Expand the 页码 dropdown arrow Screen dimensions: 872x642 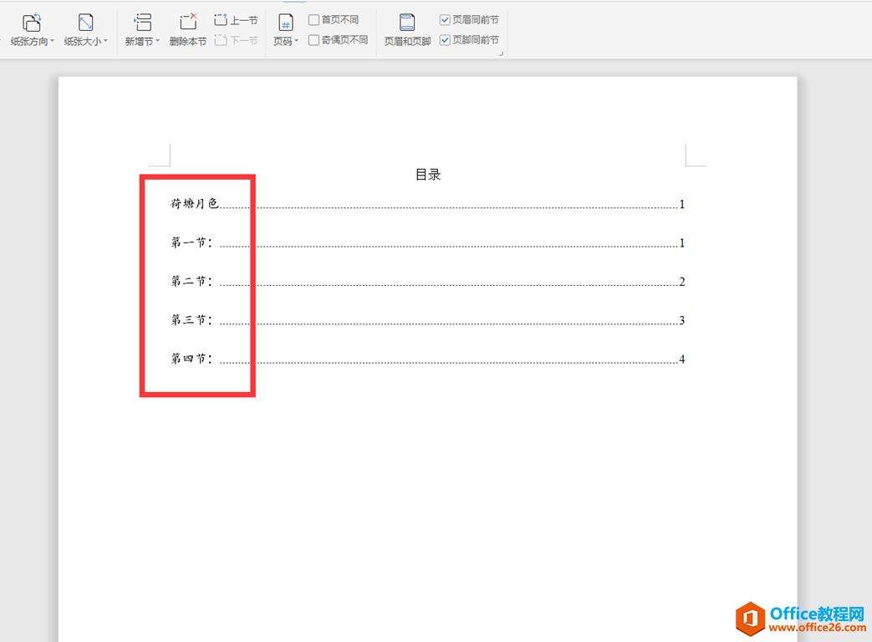297,41
